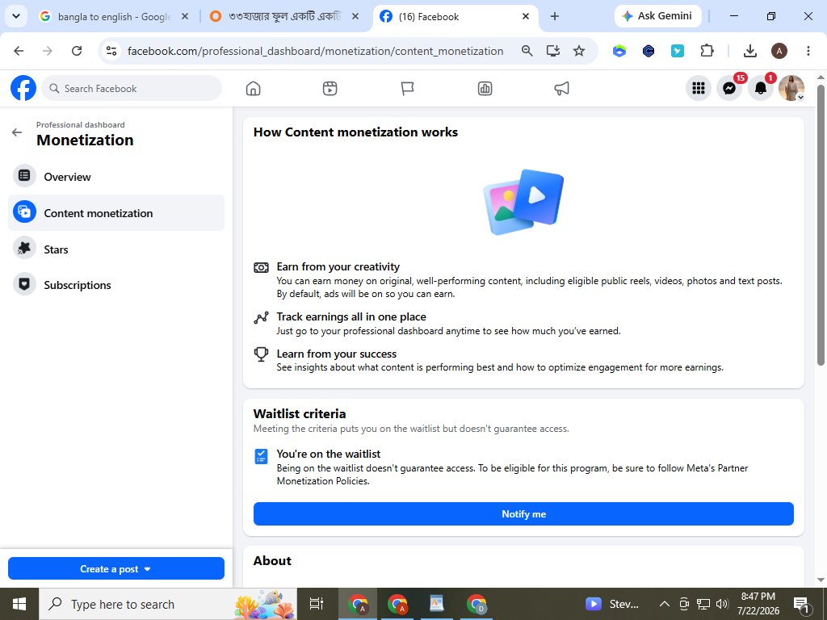The width and height of the screenshot is (827, 620).
Task: Open the notifications bell icon
Action: [761, 88]
